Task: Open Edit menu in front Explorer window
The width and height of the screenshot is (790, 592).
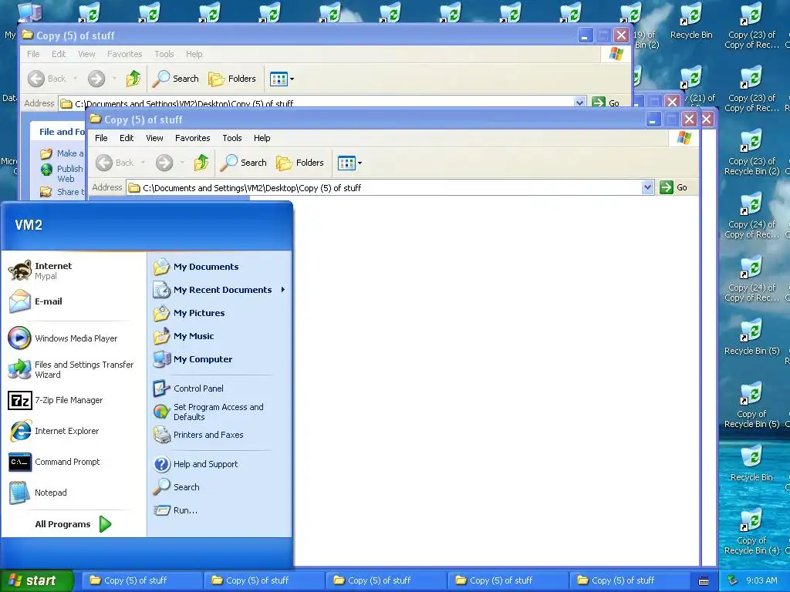Action: (127, 138)
